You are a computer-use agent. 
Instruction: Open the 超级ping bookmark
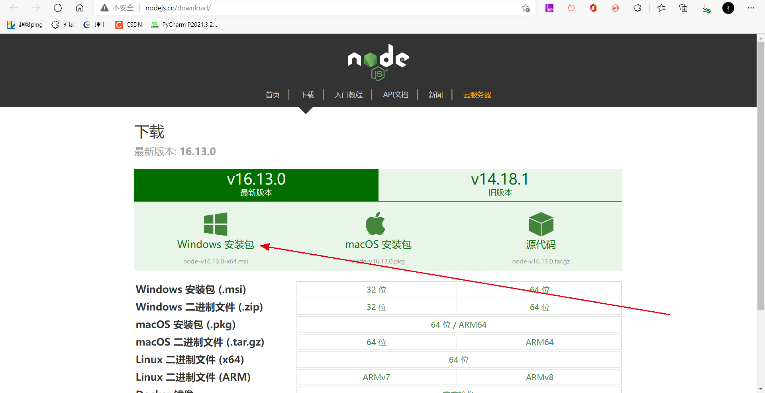(x=25, y=25)
